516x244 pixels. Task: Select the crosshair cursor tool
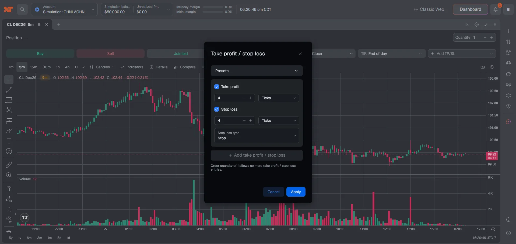9,80
